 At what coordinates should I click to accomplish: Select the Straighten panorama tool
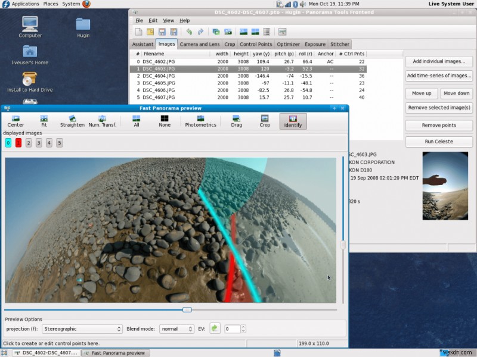click(72, 121)
